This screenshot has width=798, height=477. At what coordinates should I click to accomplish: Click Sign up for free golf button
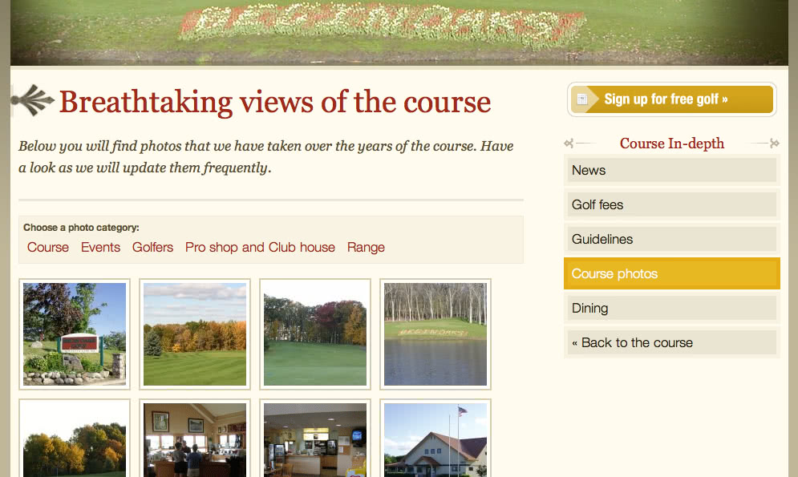tap(672, 99)
